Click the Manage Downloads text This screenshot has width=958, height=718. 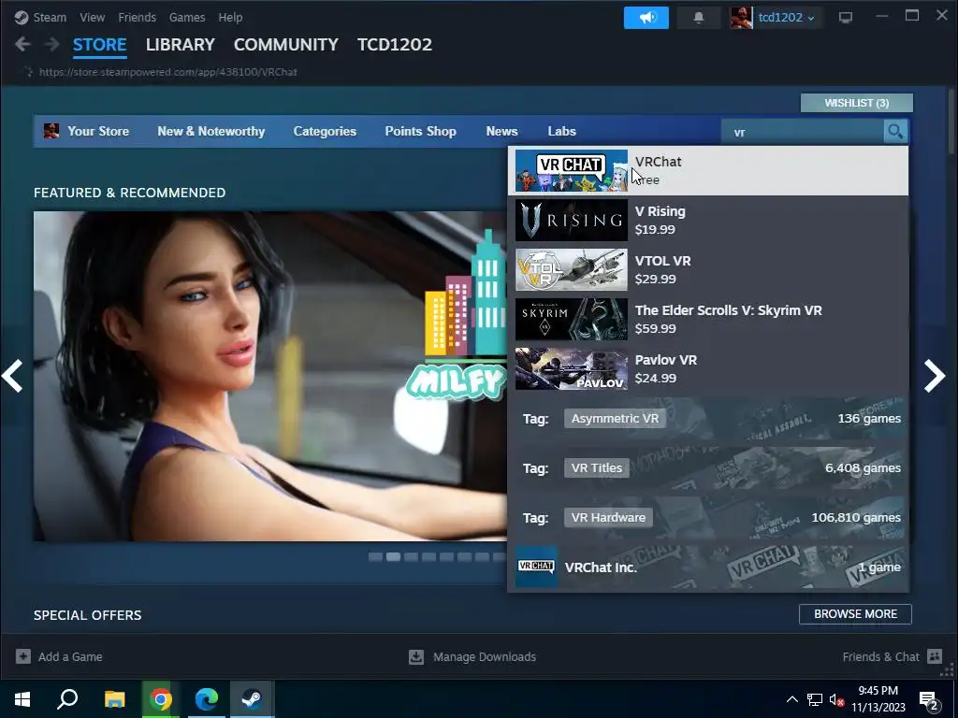pos(485,656)
